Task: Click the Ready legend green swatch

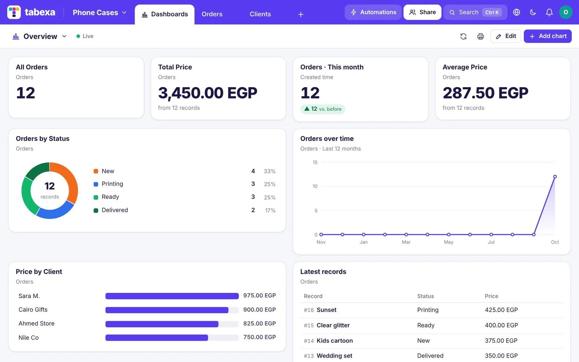Action: [96, 197]
